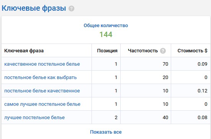Click the Частотность column header
The width and height of the screenshot is (211, 139).
(143, 51)
